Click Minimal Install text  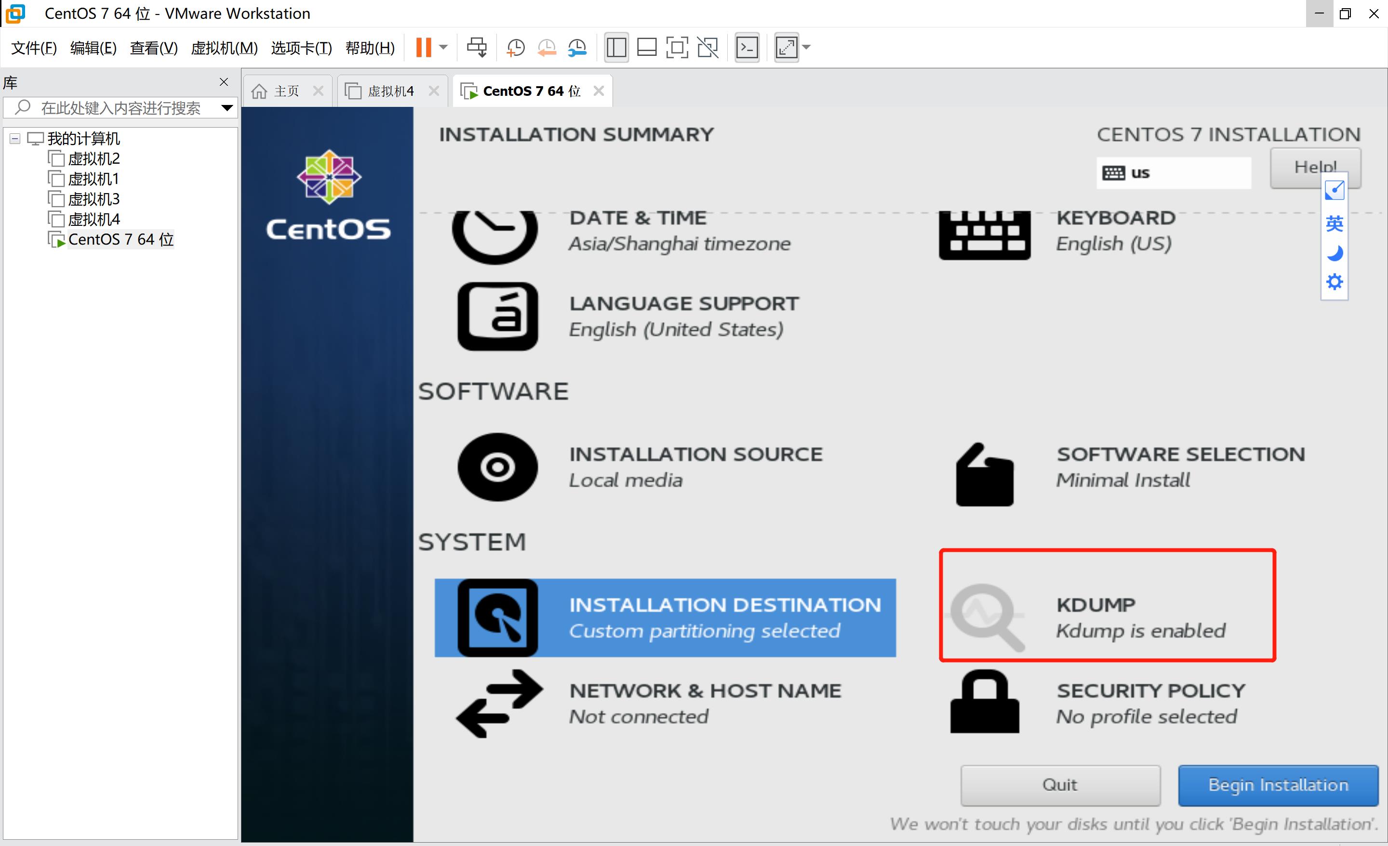pos(1122,480)
